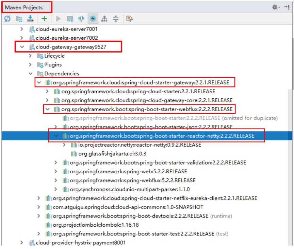Expand nio-multipart-parser:1.1.0 dependency

(x=56, y=189)
